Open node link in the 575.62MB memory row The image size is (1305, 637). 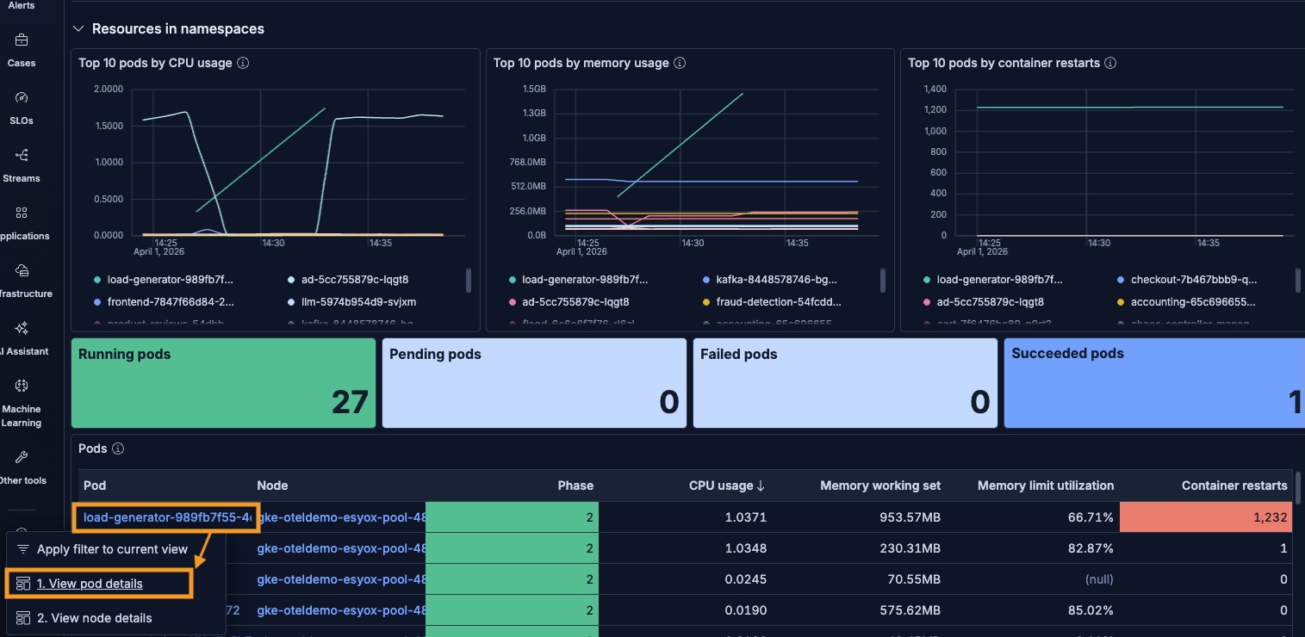point(341,610)
